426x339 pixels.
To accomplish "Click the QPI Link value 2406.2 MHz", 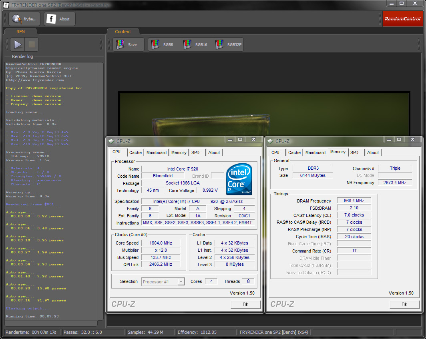I will pos(161,264).
